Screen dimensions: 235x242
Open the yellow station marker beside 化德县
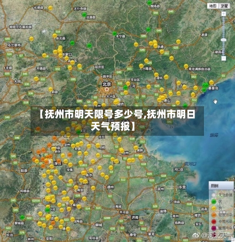pos(50,8)
